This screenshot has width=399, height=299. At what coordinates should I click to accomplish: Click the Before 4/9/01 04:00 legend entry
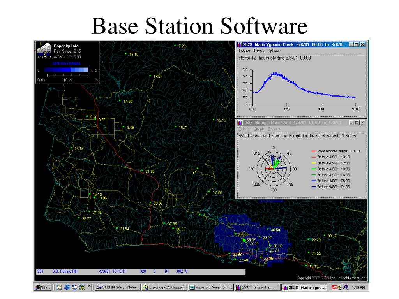[330, 186]
